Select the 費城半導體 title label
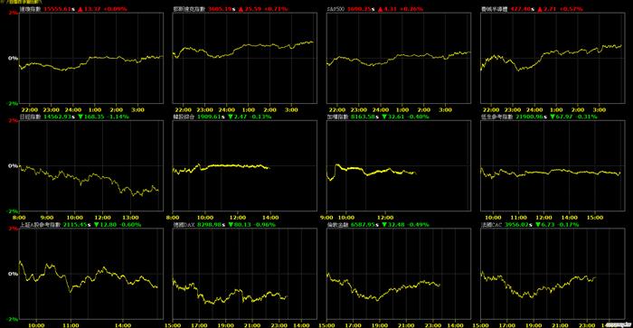 tap(494, 9)
